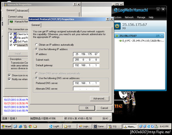Click log entry 10/27/2013 8:38:50
The width and height of the screenshot is (172, 135).
point(16,107)
